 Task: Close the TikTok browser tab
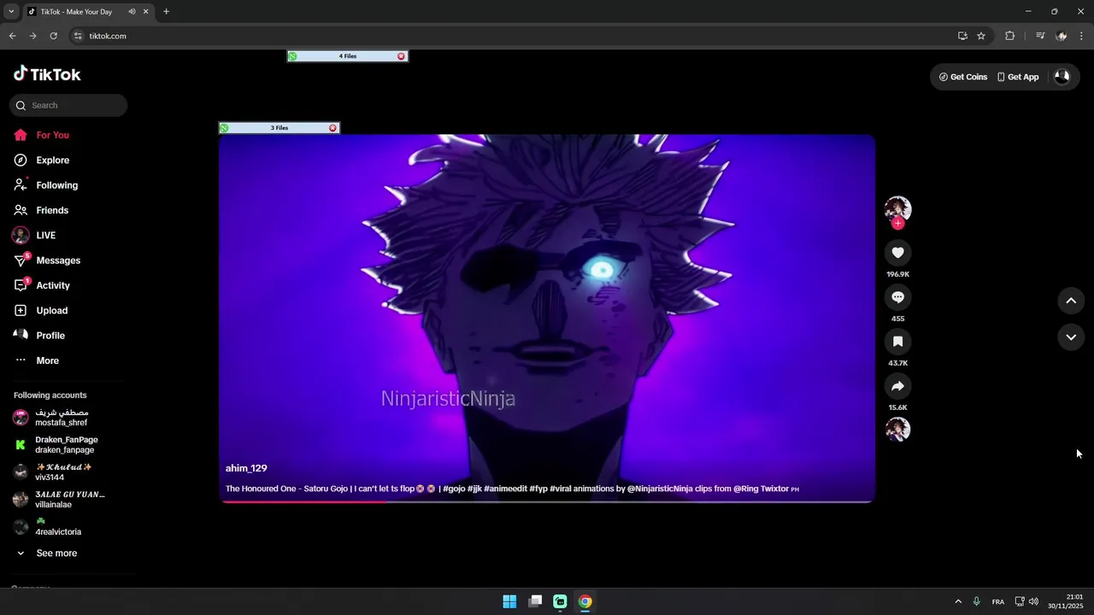pyautogui.click(x=146, y=12)
